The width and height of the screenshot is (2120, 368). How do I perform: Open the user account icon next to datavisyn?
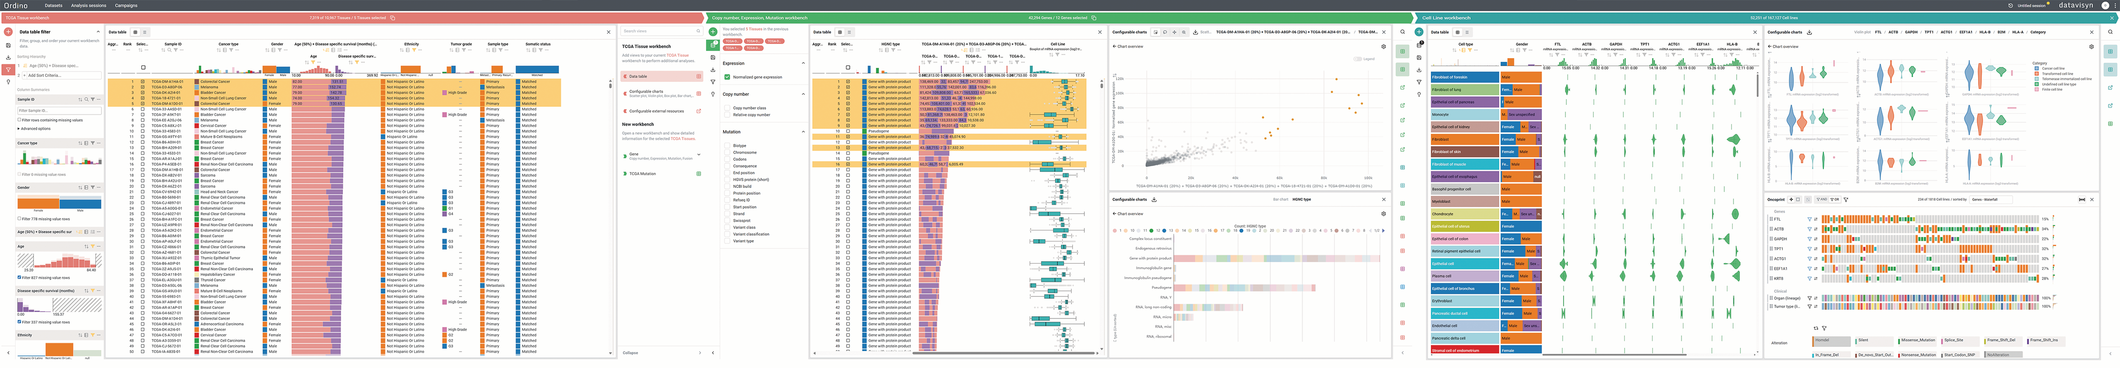tap(2105, 6)
